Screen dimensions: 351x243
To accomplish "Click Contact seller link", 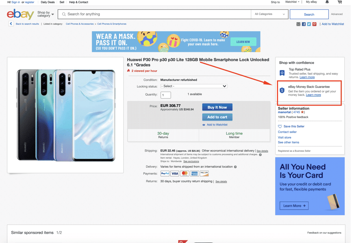I will point(287,132).
